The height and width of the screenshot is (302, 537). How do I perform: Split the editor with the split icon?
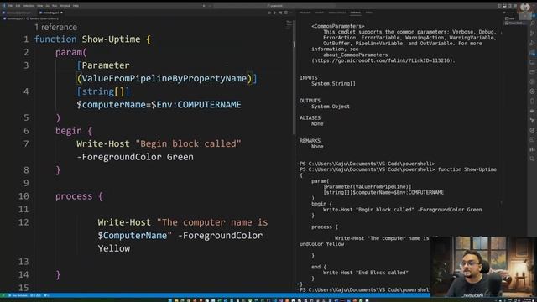[x=286, y=13]
